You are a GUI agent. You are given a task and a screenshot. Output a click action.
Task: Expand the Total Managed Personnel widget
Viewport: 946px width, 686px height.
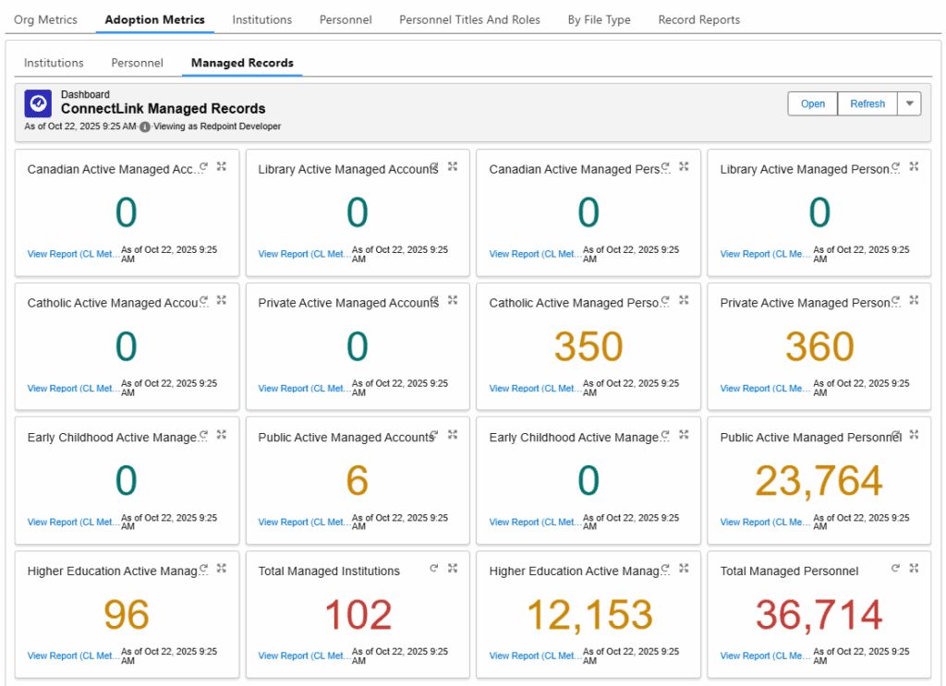coord(914,569)
